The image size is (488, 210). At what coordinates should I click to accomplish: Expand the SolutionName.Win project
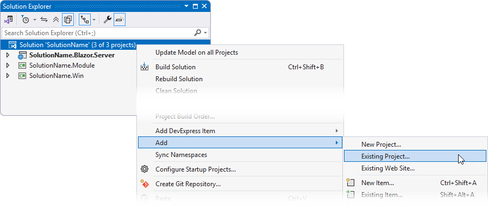point(8,75)
